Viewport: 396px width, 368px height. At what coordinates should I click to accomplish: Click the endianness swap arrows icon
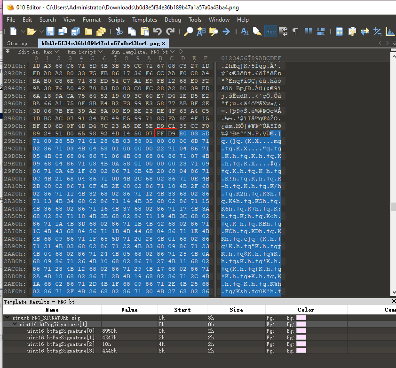pos(364,31)
